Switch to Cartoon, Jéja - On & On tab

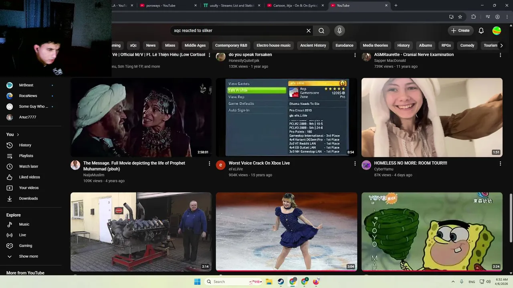296,6
